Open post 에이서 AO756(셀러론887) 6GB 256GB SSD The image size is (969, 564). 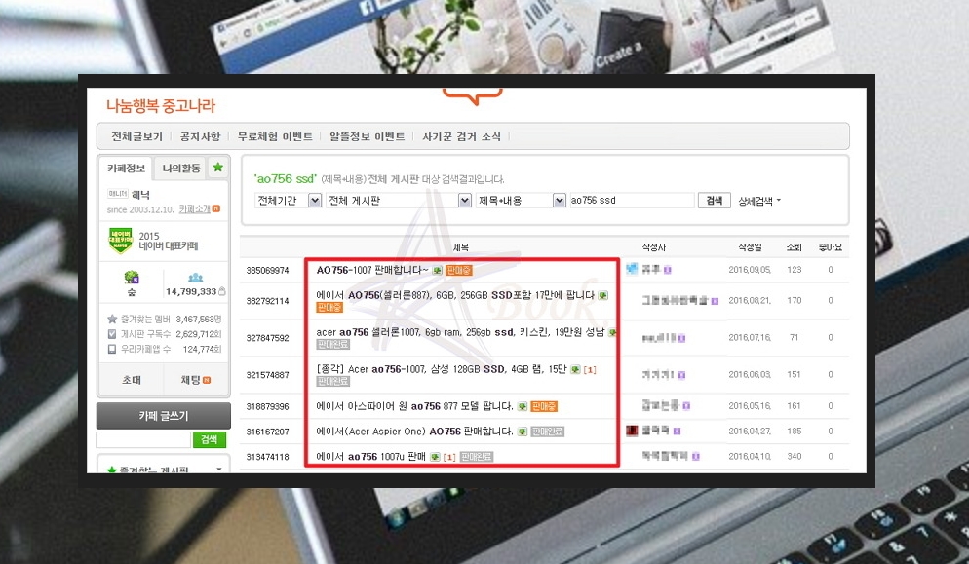(455, 295)
